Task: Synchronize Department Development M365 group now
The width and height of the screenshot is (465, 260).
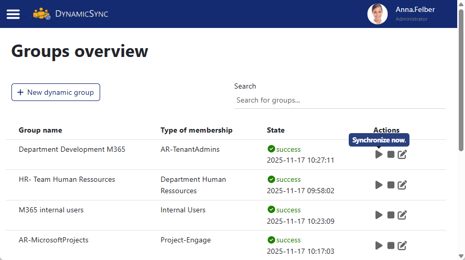Action: [379, 154]
